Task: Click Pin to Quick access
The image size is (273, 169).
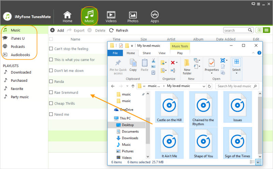Action: point(118,67)
